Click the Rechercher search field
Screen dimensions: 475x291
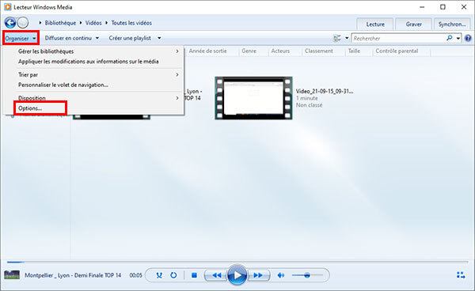399,39
